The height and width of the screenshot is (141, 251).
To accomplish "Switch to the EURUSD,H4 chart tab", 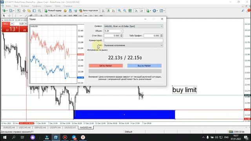I will [x=9, y=128].
